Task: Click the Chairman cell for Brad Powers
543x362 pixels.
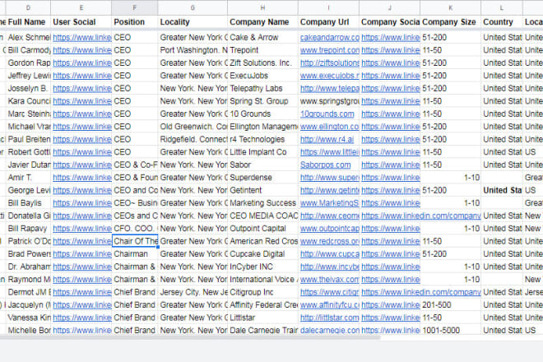Action: pyautogui.click(x=135, y=254)
